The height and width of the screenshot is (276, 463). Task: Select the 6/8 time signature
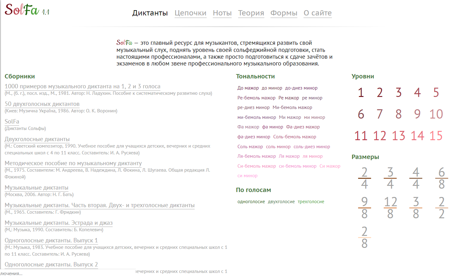pyautogui.click(x=441, y=178)
